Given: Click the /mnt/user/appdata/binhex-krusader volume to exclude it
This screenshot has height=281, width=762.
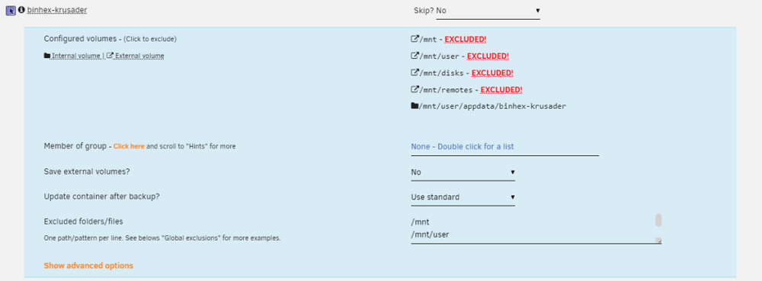Looking at the screenshot, I should (x=493, y=107).
